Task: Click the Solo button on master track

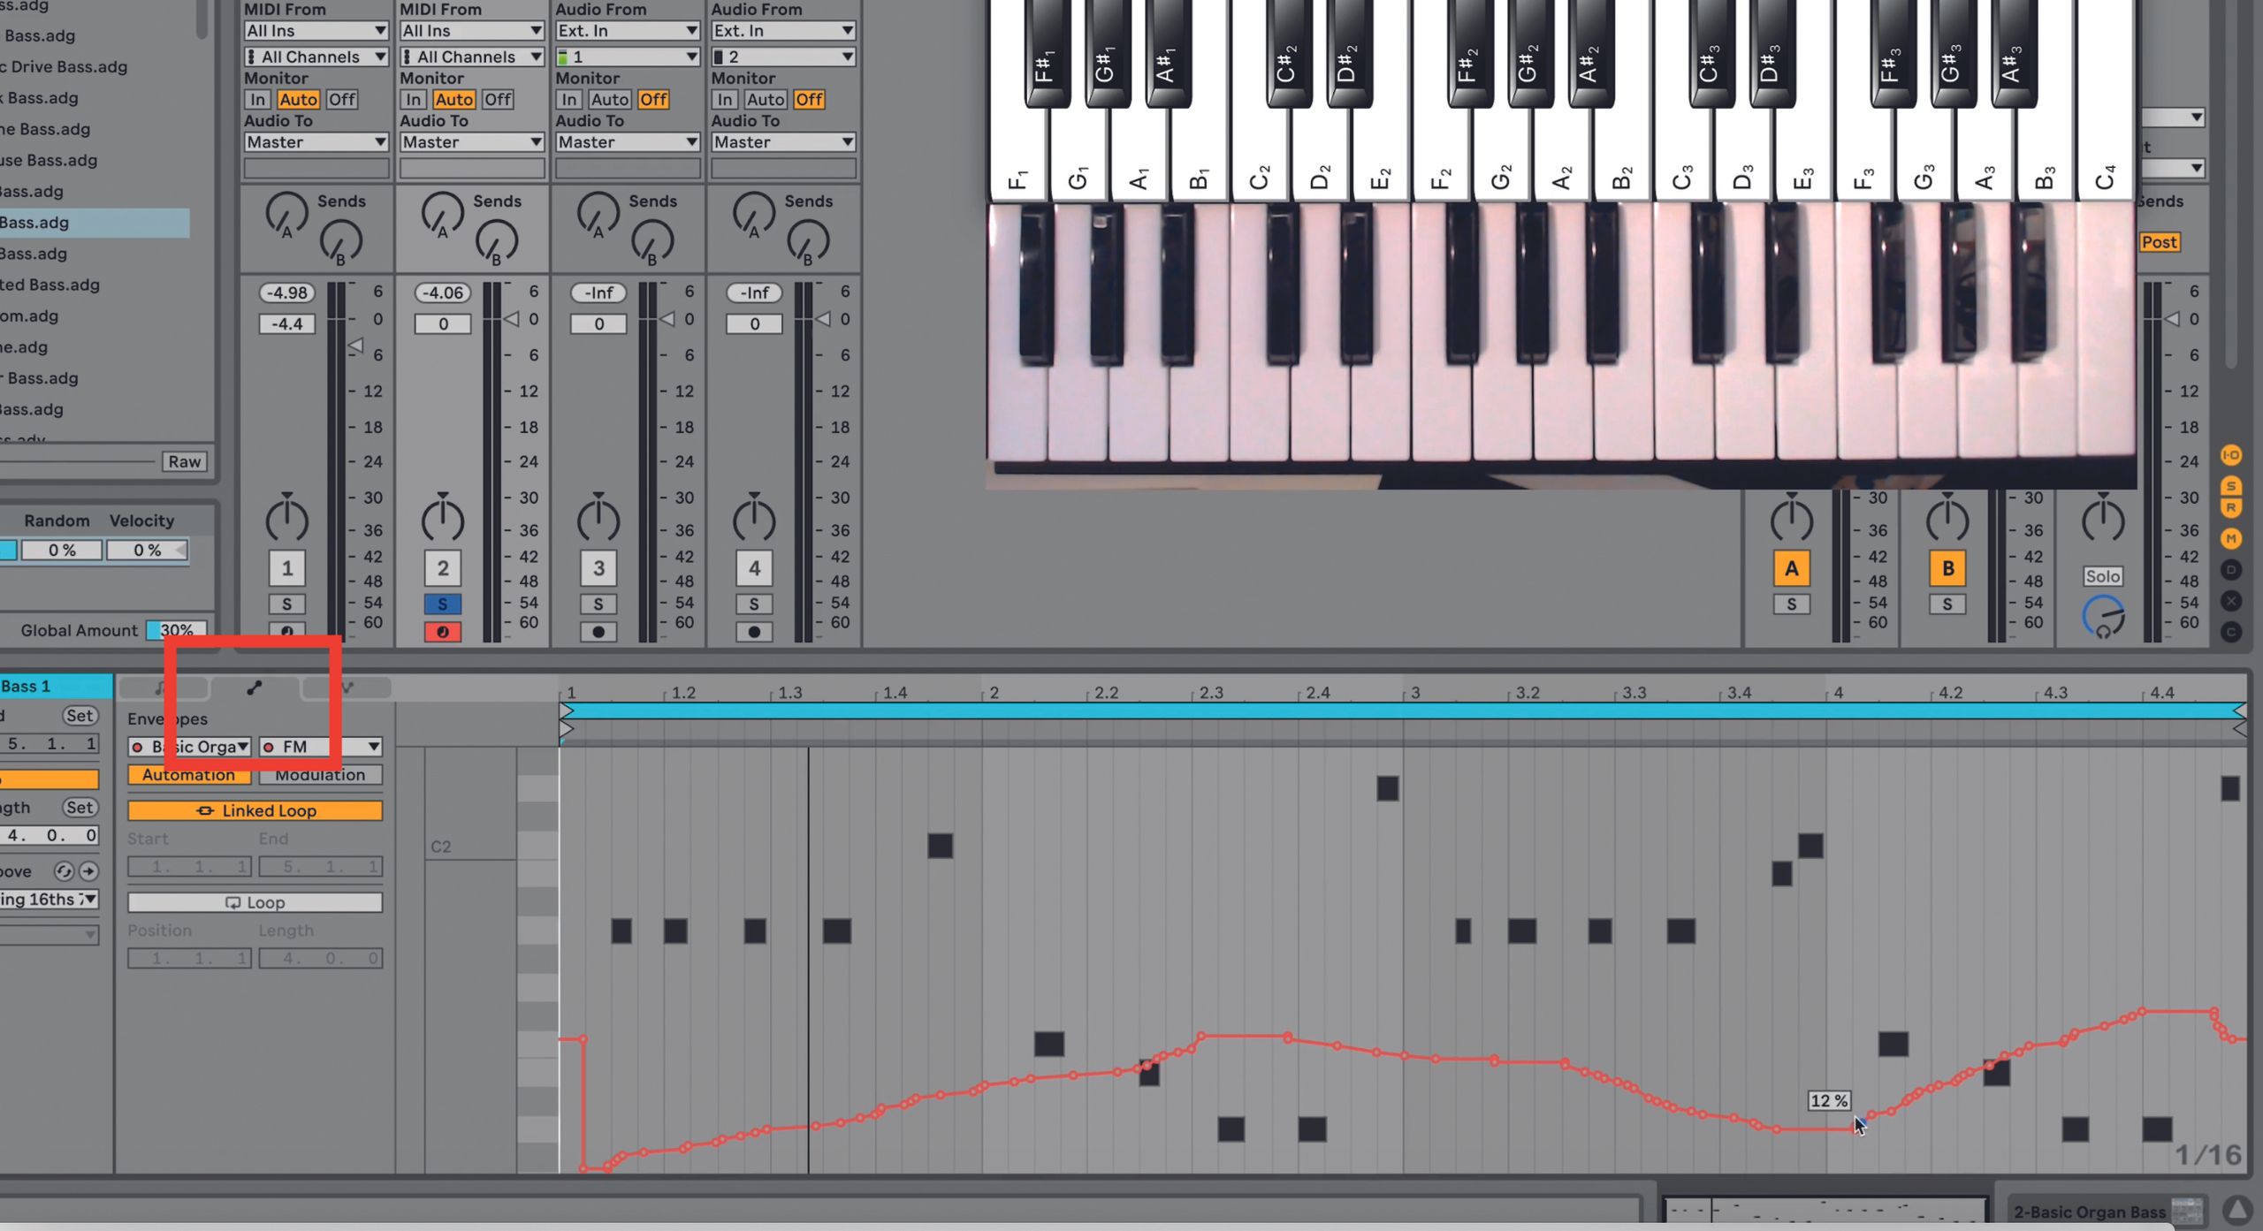Action: [2103, 576]
